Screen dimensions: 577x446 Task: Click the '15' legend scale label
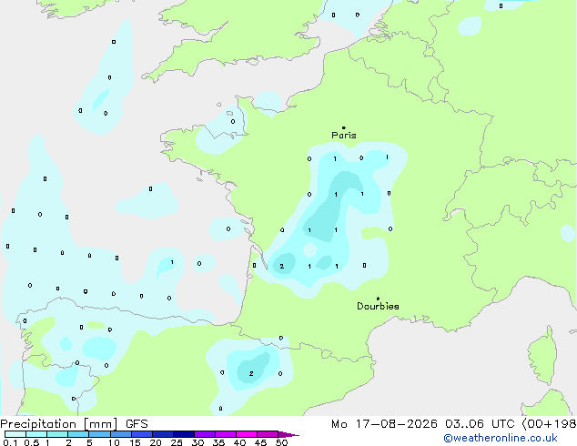(135, 442)
